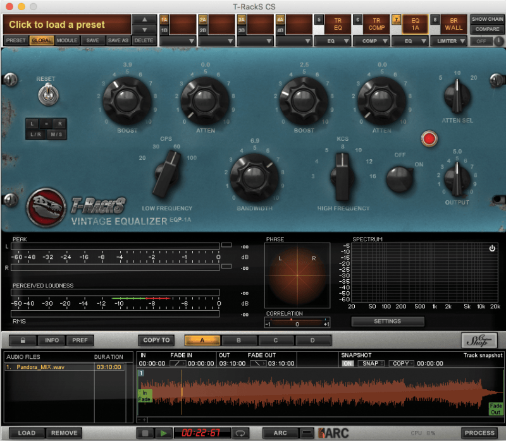Click the fade in curve shape icon
This screenshot has height=441, width=506.
(x=178, y=364)
